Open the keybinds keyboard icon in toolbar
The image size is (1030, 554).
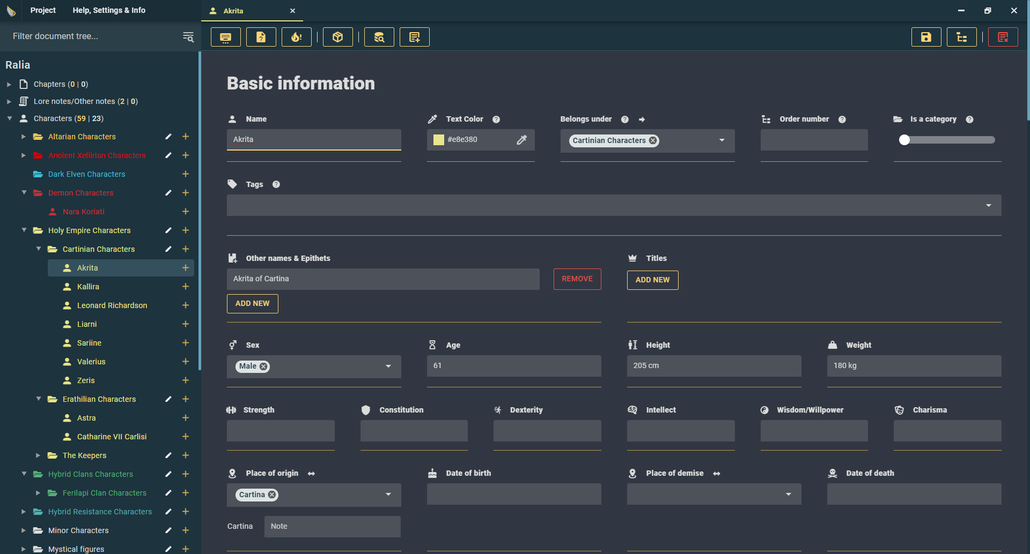coord(225,37)
